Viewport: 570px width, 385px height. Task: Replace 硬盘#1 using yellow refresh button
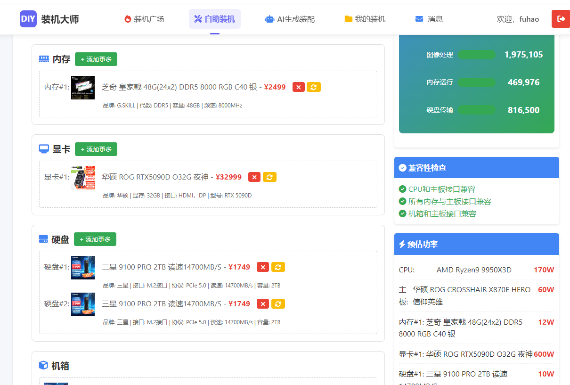278,267
